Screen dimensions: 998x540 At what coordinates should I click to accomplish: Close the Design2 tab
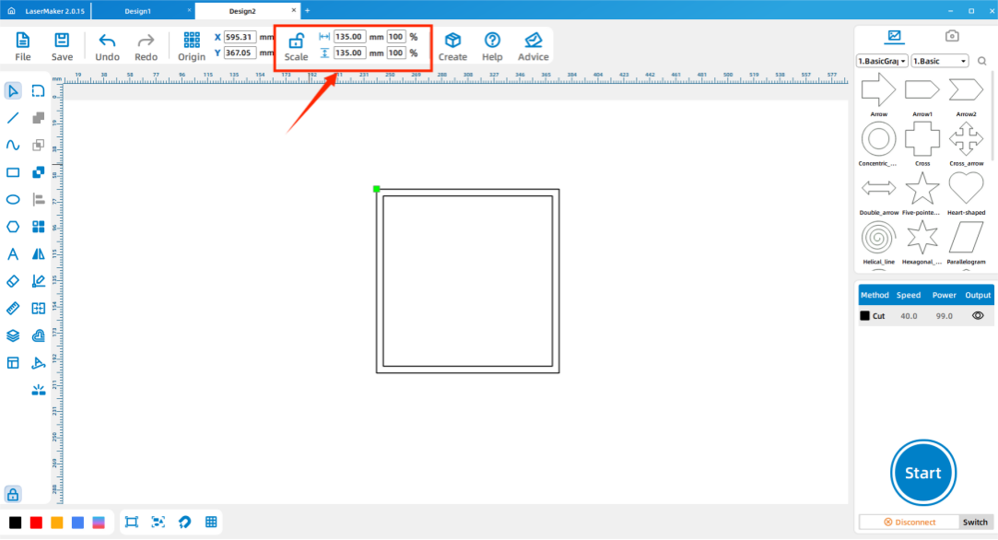(x=293, y=10)
